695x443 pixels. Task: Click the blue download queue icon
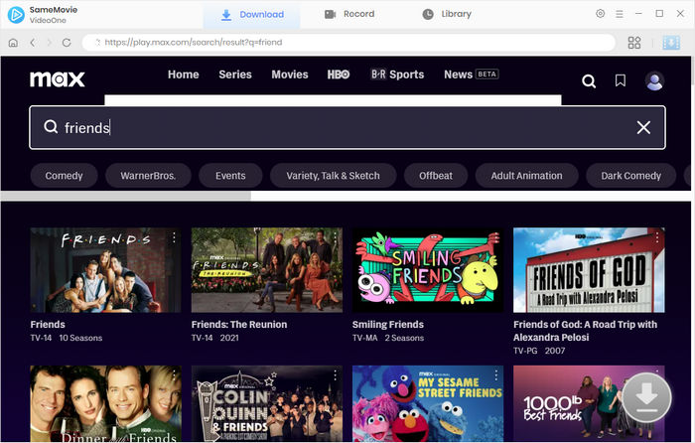click(x=671, y=43)
